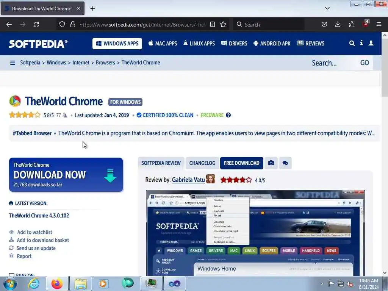This screenshot has height=291, width=388.
Task: Click the page scrollbar down arrow
Action: click(x=385, y=273)
